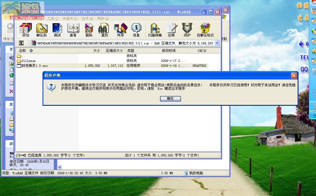Sort by the 类型 column header
Viewport: 316px width, 196px height.
point(142,51)
